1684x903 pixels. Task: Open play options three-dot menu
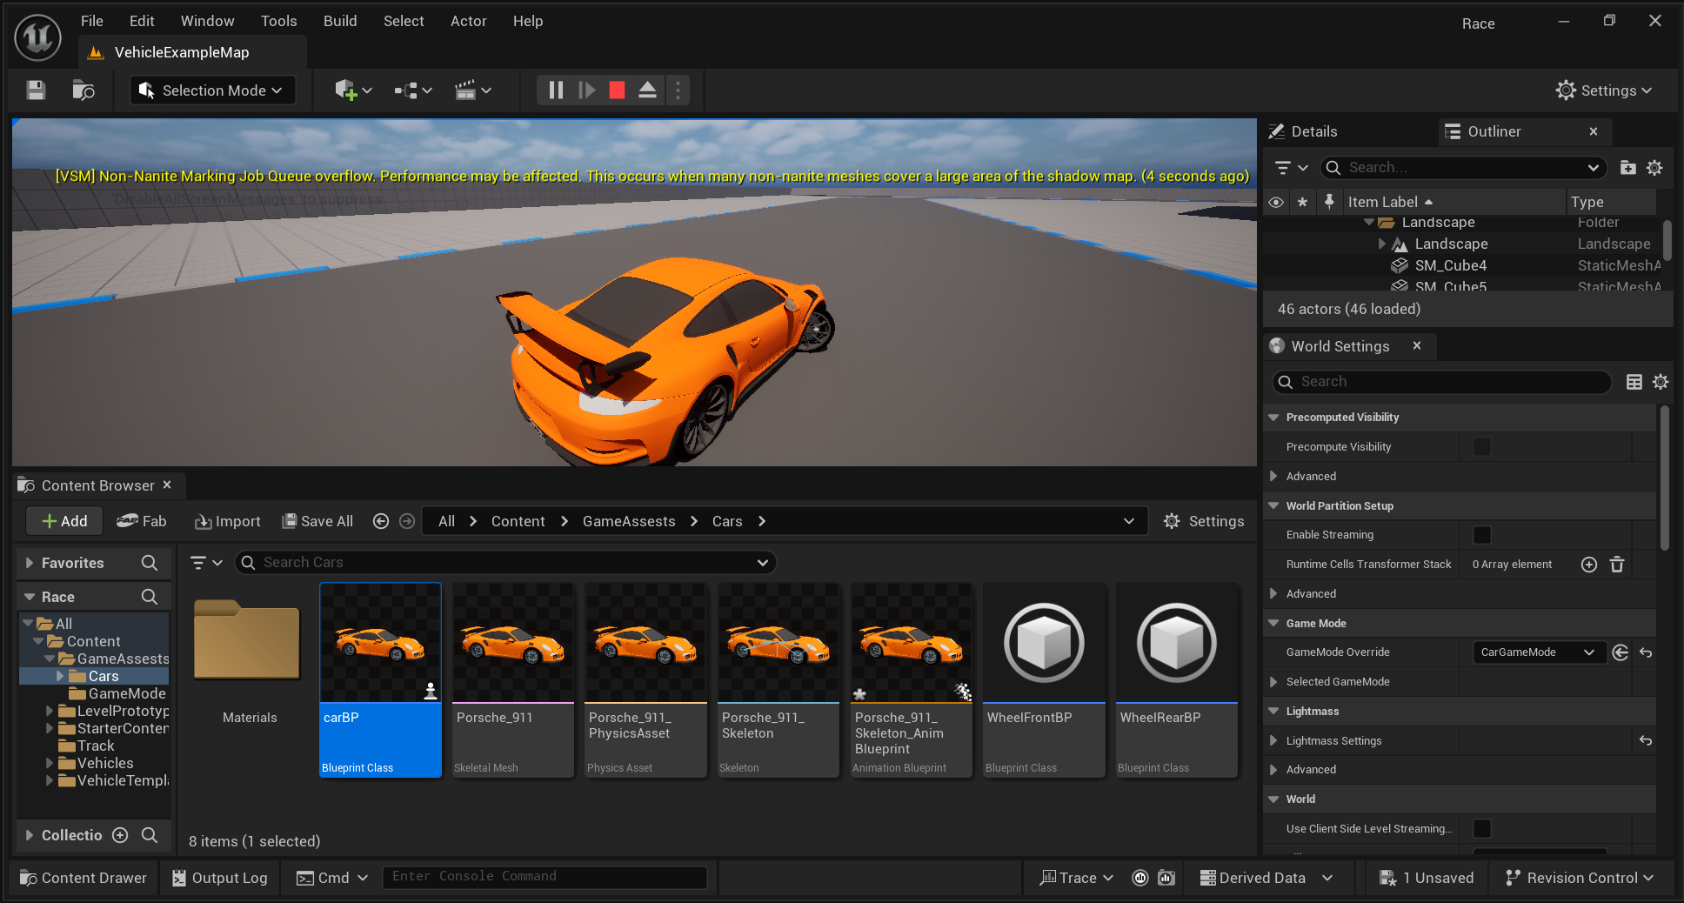pyautogui.click(x=678, y=90)
